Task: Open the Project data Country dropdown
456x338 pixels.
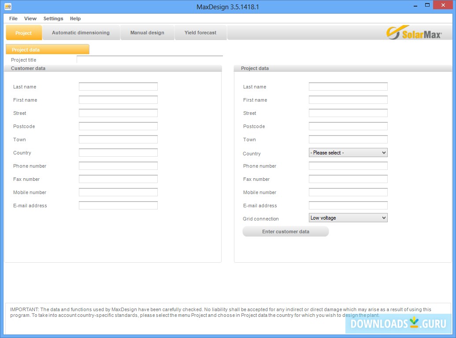Action: click(x=348, y=153)
